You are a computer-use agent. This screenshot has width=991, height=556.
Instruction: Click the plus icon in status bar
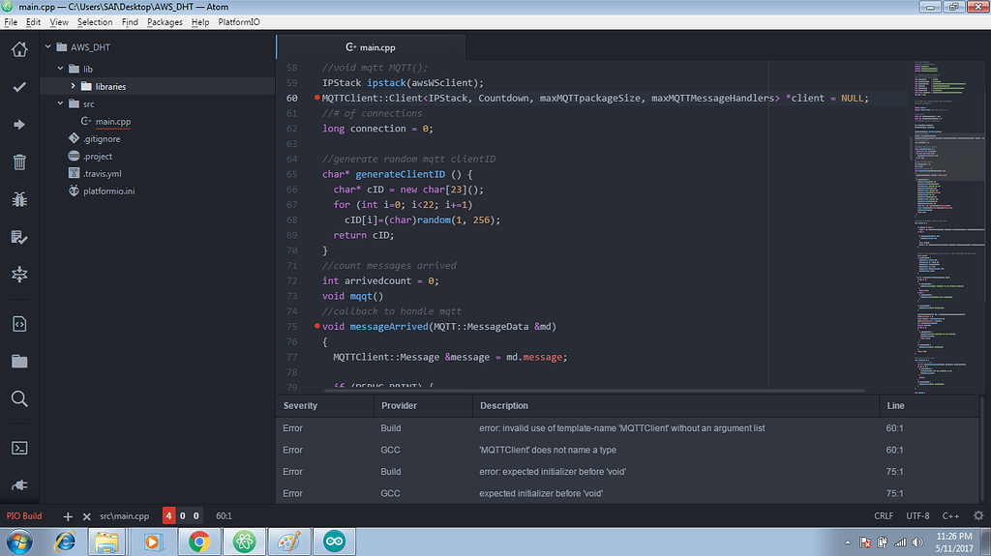click(68, 516)
